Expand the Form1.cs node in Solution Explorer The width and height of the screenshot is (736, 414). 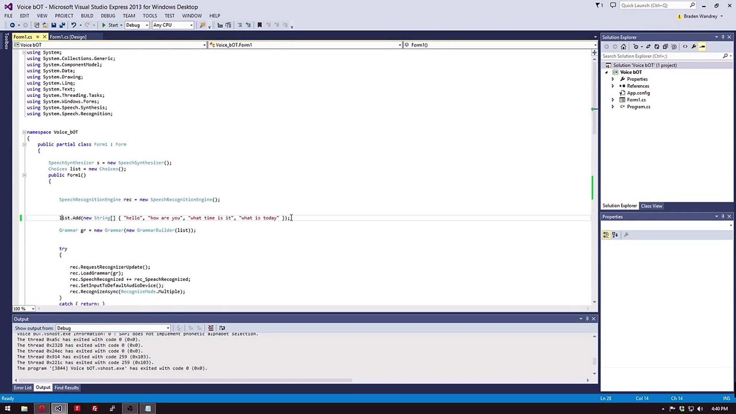[x=613, y=100]
